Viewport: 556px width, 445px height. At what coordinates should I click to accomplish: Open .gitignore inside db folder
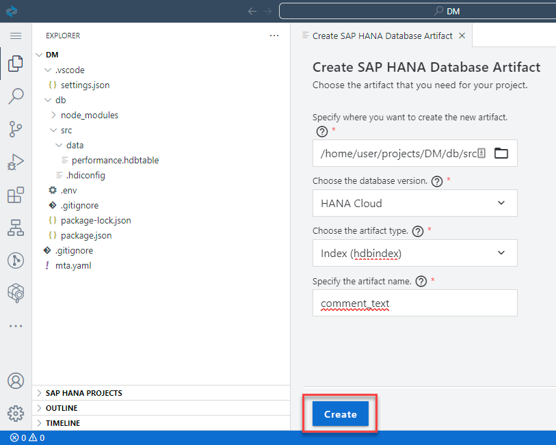(79, 206)
